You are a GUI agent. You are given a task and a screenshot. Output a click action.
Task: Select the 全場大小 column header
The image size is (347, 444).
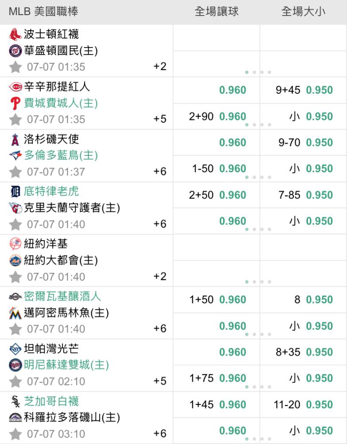click(x=303, y=12)
